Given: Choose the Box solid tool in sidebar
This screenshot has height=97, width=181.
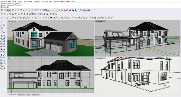Looking at the screenshot, I should point(2,39).
